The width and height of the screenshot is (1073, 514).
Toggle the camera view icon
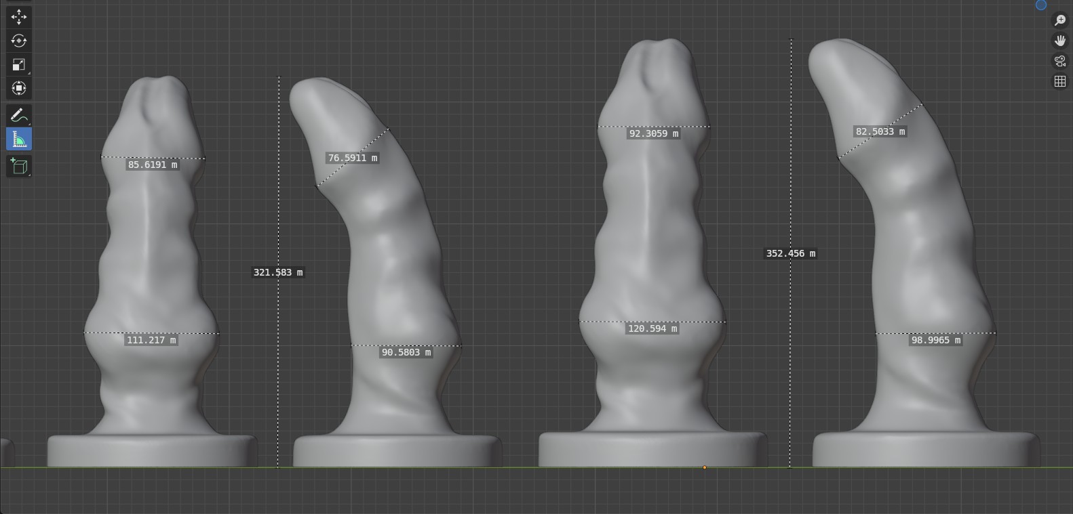[x=1060, y=61]
